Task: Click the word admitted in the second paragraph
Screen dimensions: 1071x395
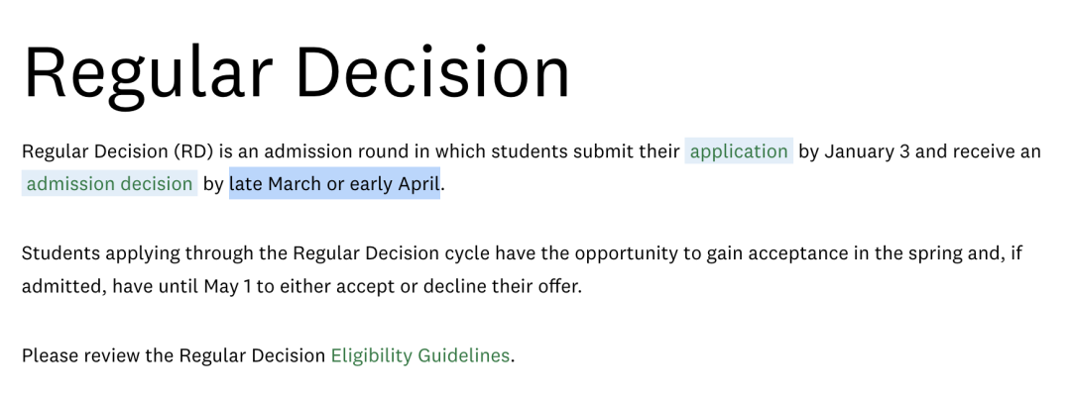Action: pyautogui.click(x=63, y=286)
